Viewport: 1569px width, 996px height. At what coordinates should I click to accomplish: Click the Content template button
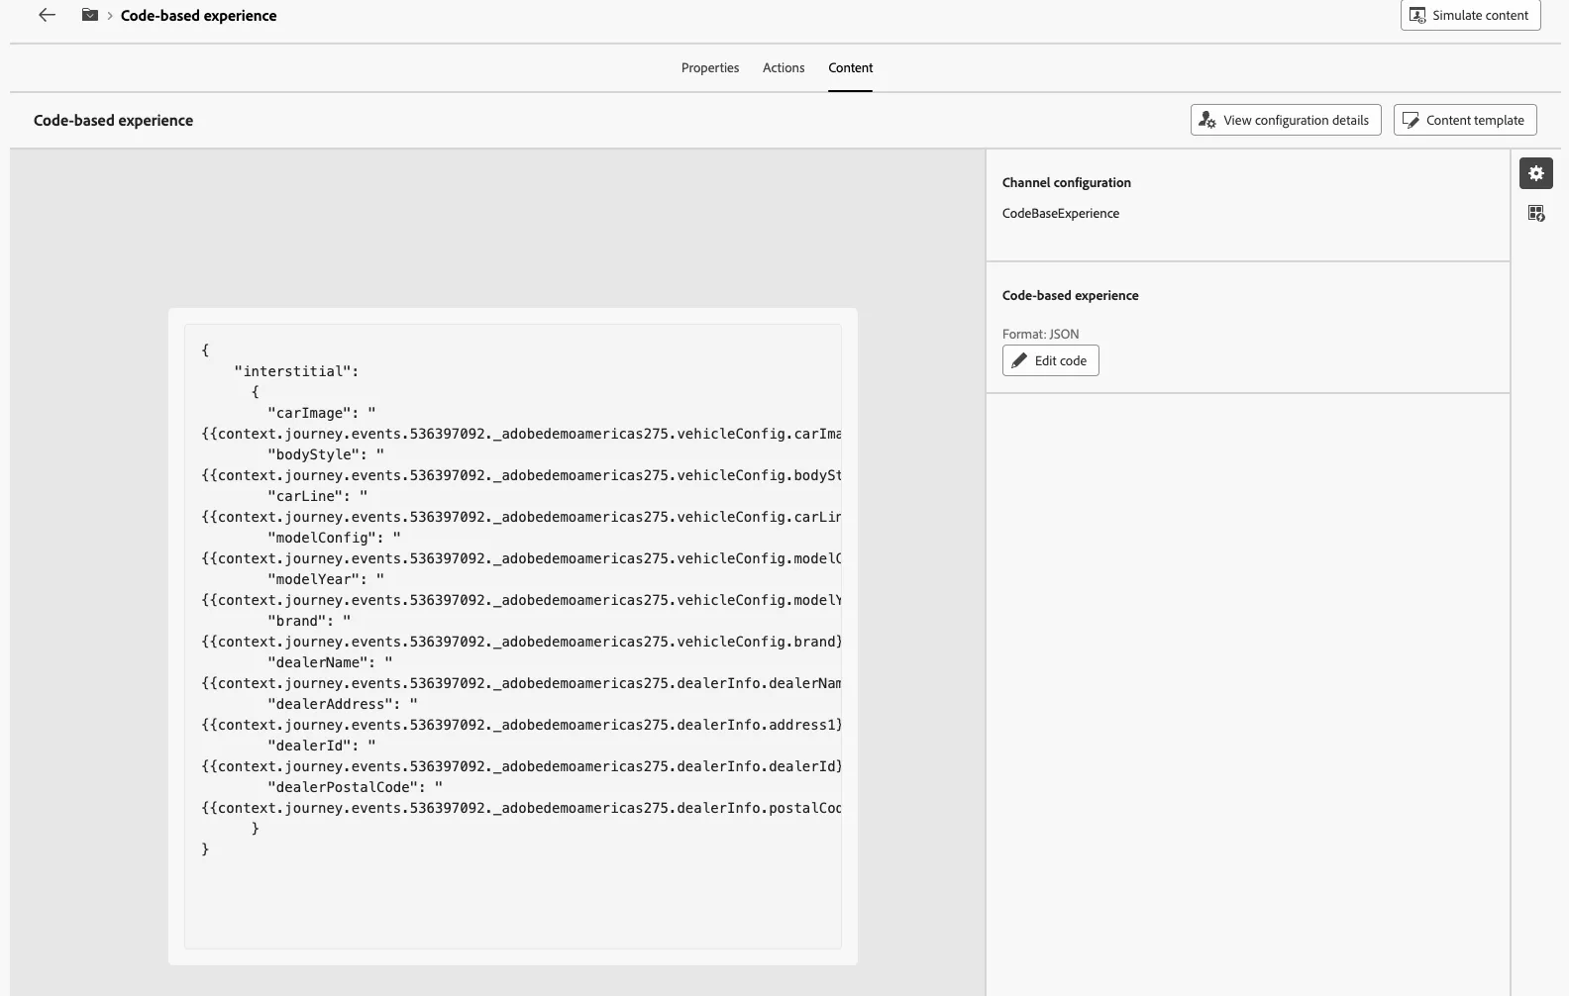pyautogui.click(x=1465, y=120)
